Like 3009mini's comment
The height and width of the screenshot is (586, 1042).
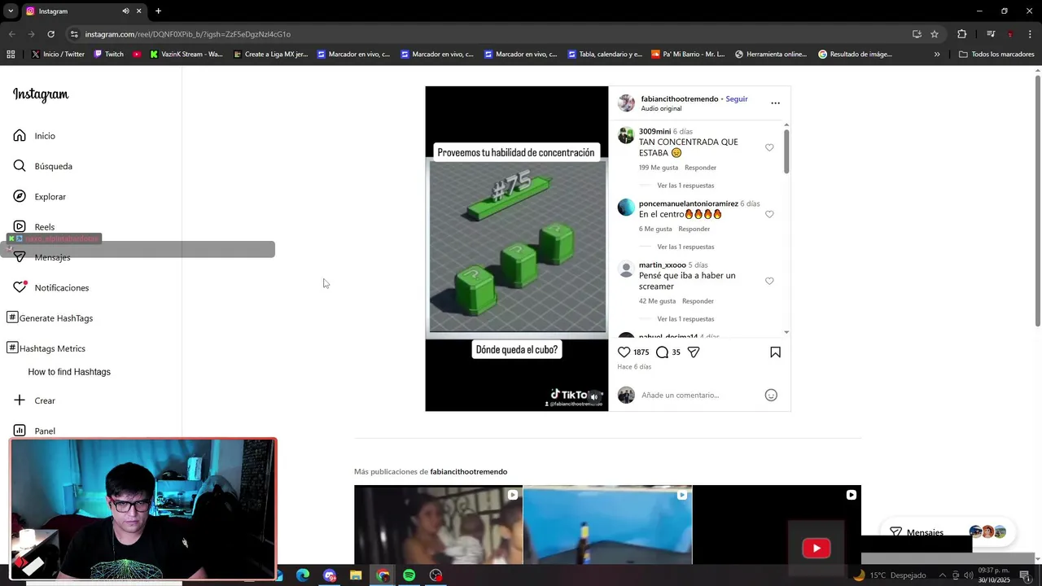(769, 147)
